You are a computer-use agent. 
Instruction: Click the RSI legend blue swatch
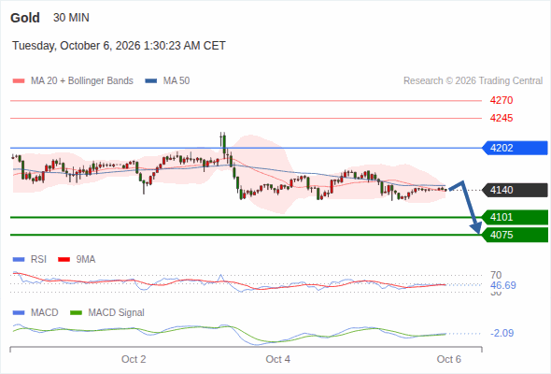click(x=19, y=260)
